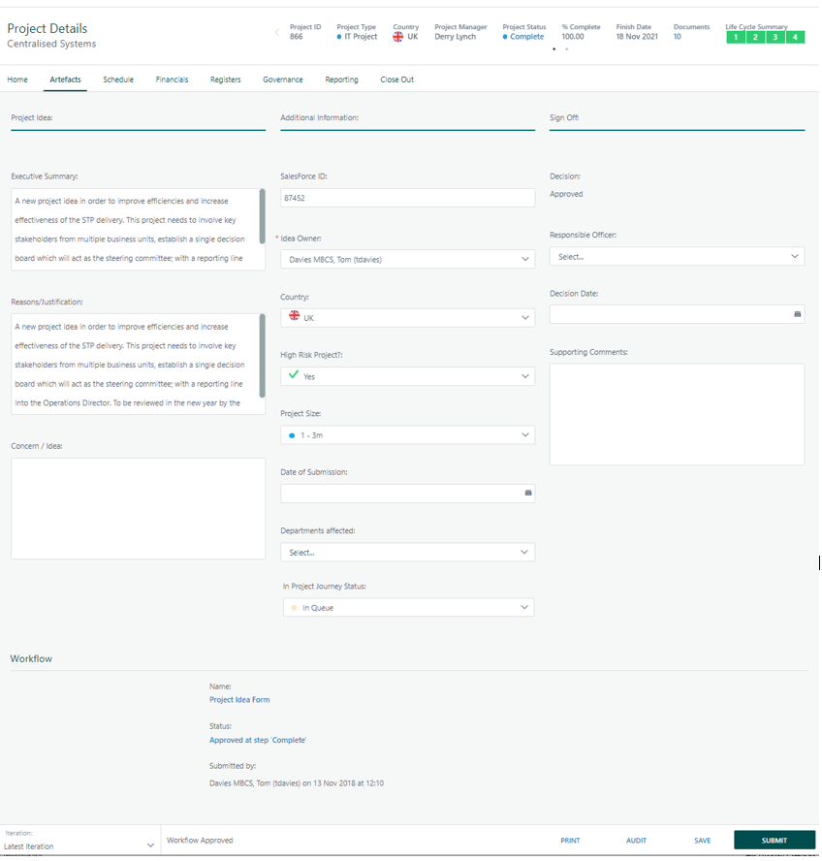Select Life Cycle Summary stage 1 box
Viewport: 822px width, 861px height.
[736, 38]
